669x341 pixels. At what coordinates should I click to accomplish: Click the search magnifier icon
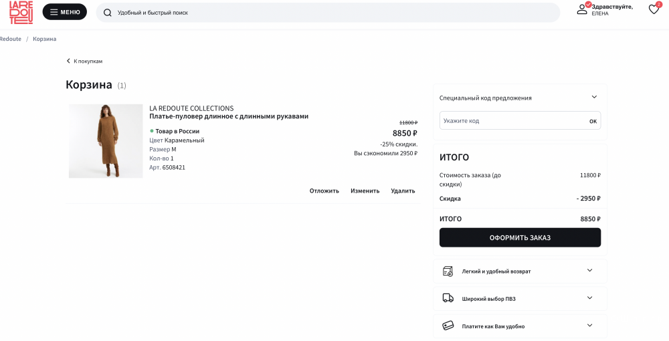click(107, 13)
